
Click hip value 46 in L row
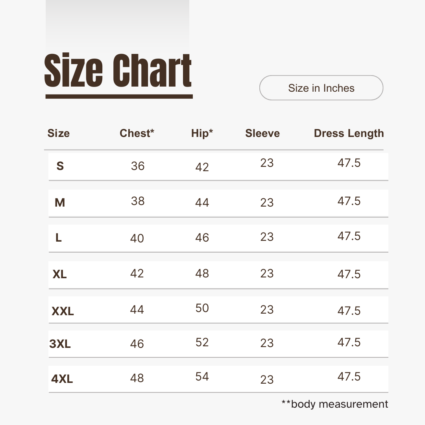(x=202, y=238)
